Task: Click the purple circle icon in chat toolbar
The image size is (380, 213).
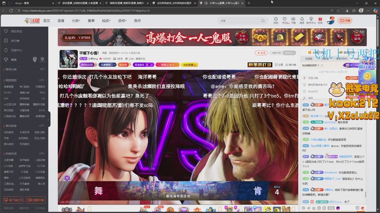Action: pos(338,208)
